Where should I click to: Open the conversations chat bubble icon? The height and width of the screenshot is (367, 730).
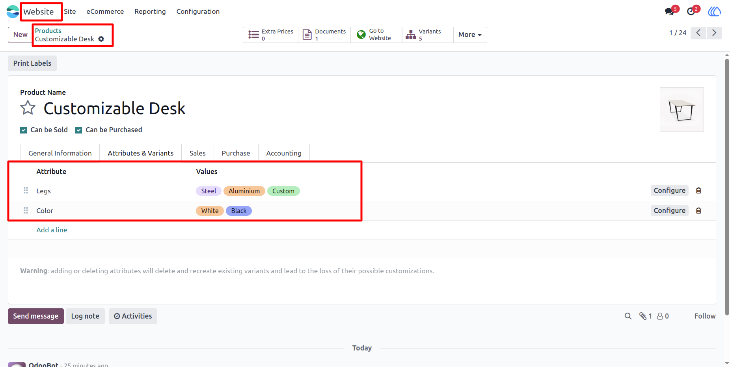click(669, 11)
